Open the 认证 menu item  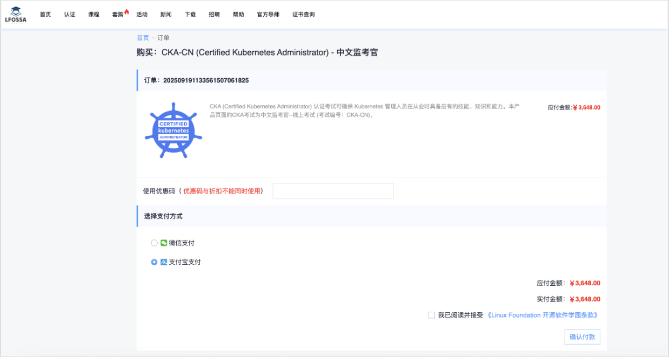point(70,15)
